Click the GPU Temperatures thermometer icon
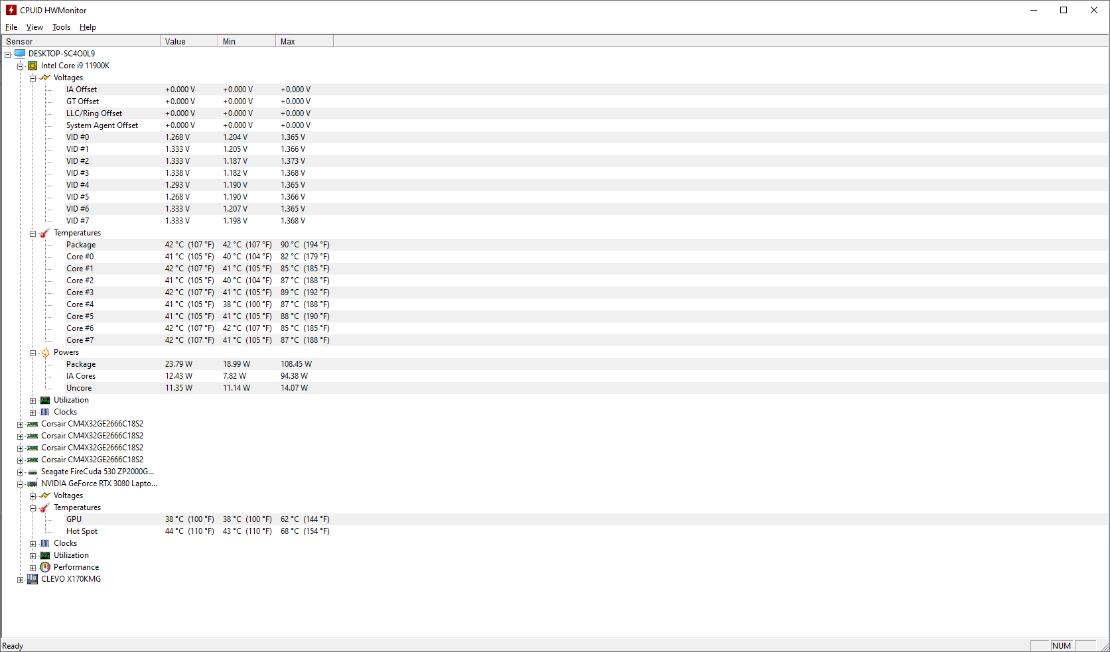The height and width of the screenshot is (652, 1110). pos(45,507)
